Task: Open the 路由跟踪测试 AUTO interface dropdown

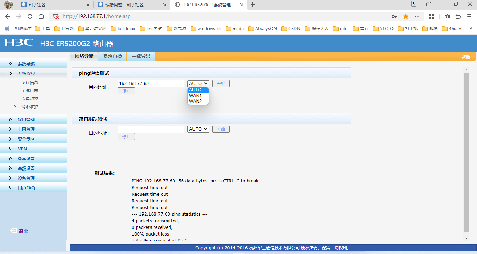Action: point(198,129)
